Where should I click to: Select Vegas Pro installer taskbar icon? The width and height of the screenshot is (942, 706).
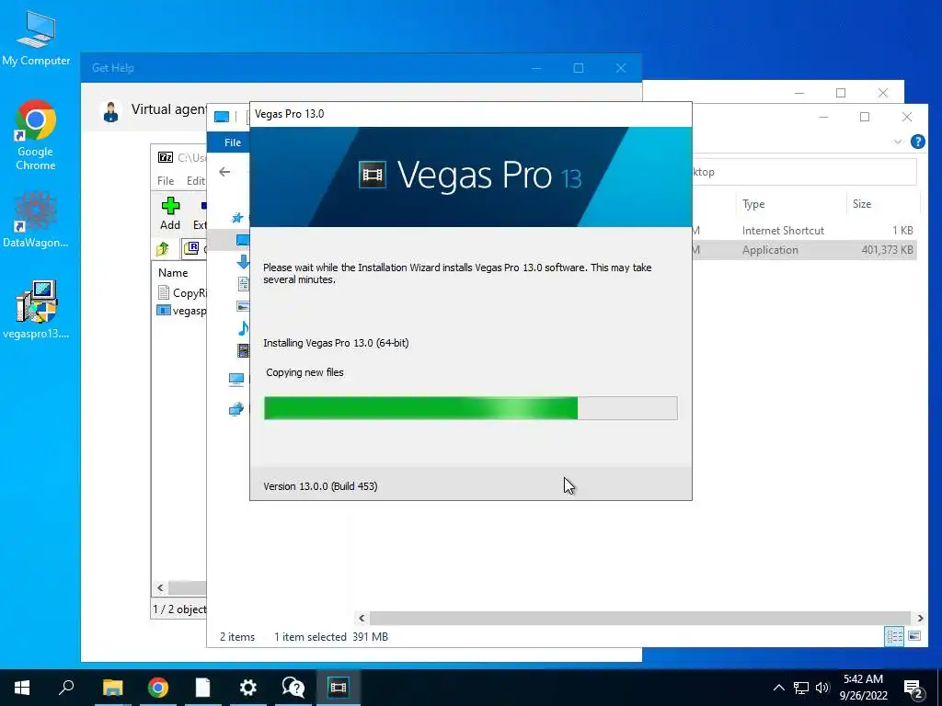[x=339, y=688]
